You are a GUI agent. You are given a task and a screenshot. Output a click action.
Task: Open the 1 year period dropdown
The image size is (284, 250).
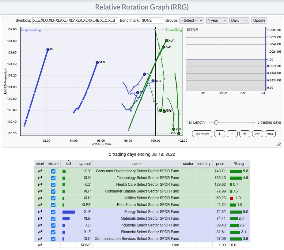tap(217, 21)
